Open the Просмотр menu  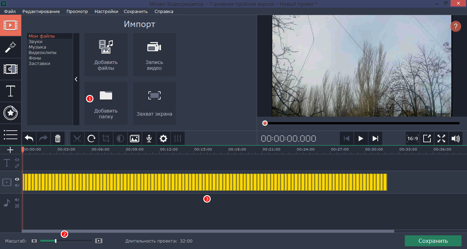coord(77,11)
